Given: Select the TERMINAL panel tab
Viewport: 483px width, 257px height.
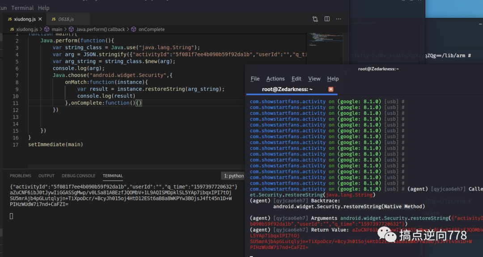Looking at the screenshot, I should [x=112, y=176].
